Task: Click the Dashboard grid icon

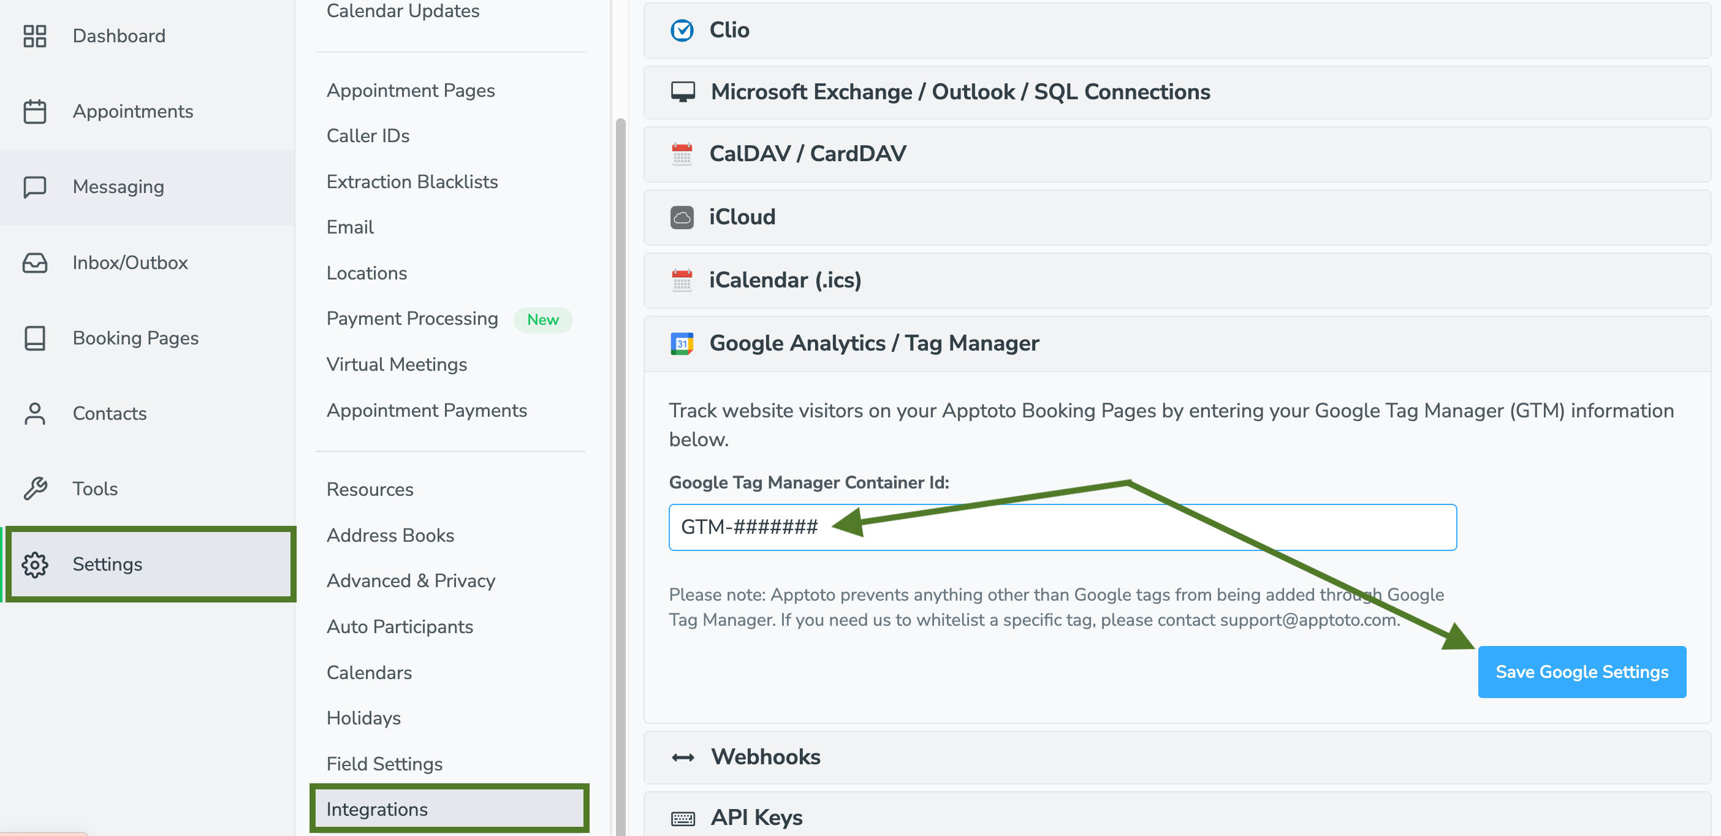Action: [x=35, y=36]
